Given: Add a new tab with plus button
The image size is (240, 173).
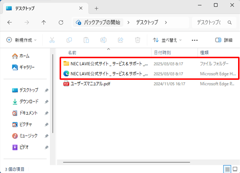Looking at the screenshot, I should tap(96, 8).
